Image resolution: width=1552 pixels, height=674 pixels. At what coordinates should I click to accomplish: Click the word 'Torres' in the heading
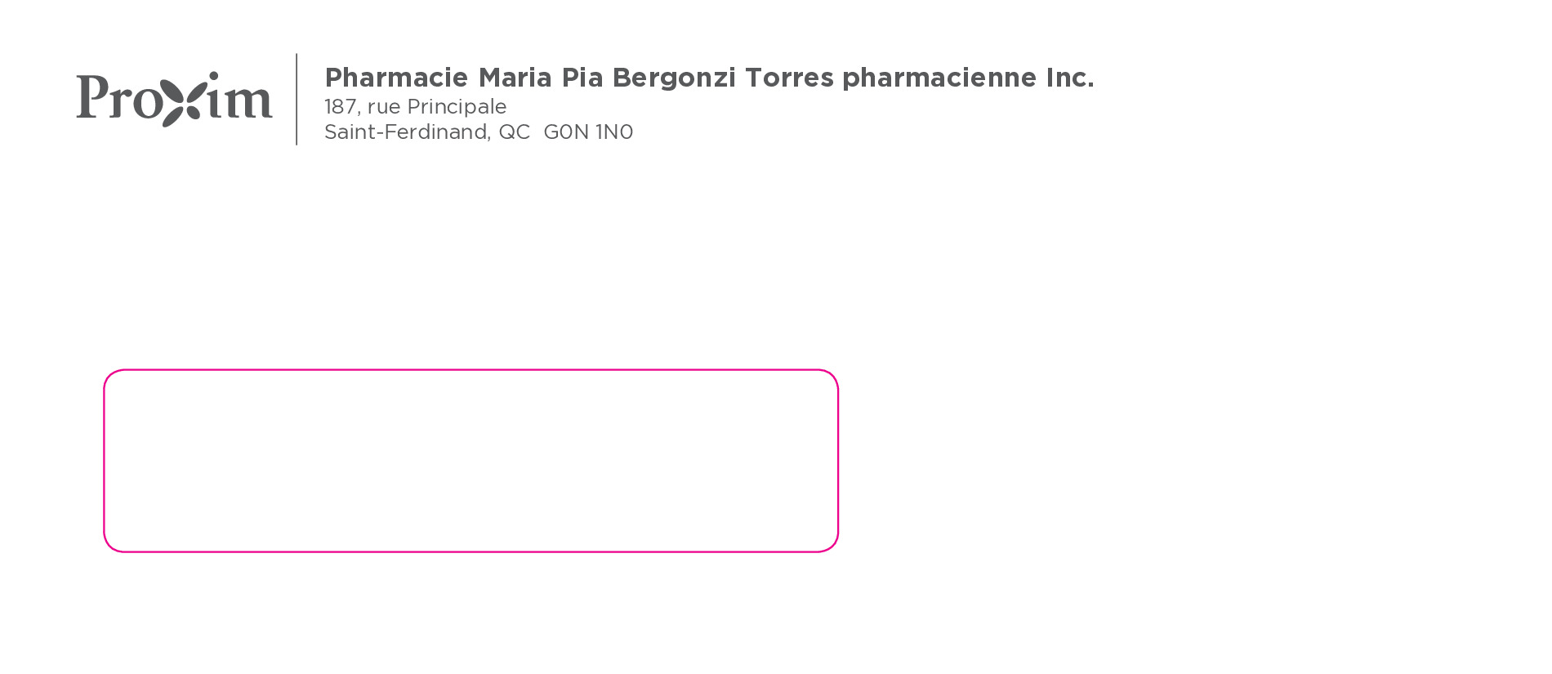click(x=789, y=78)
